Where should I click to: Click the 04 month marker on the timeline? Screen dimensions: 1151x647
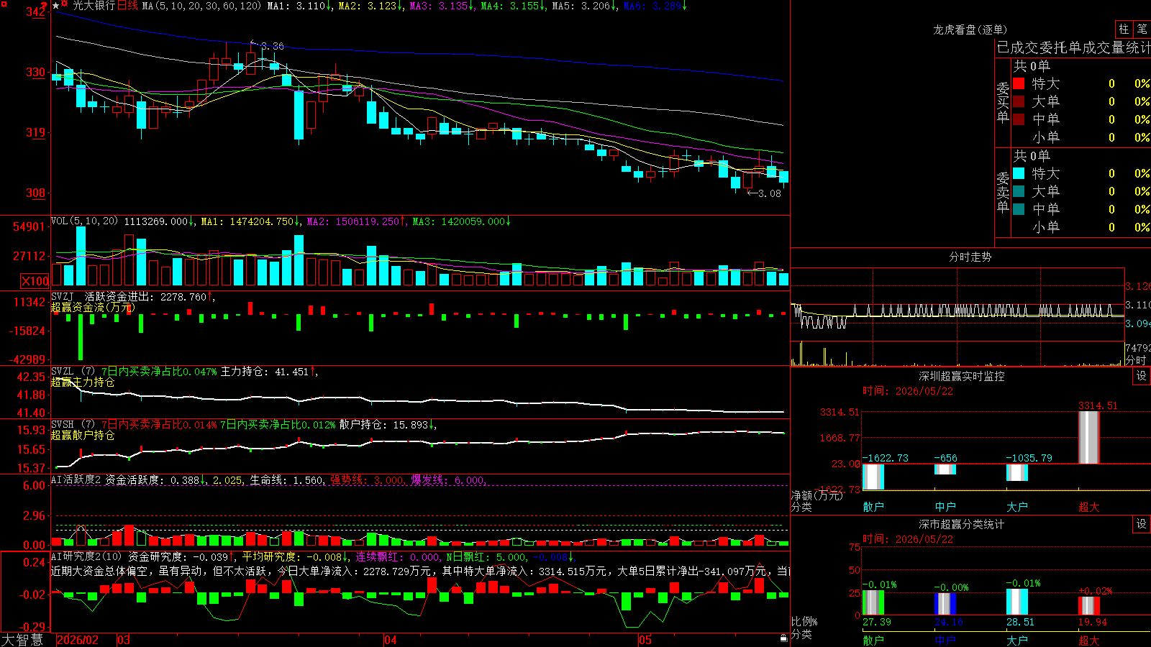391,640
